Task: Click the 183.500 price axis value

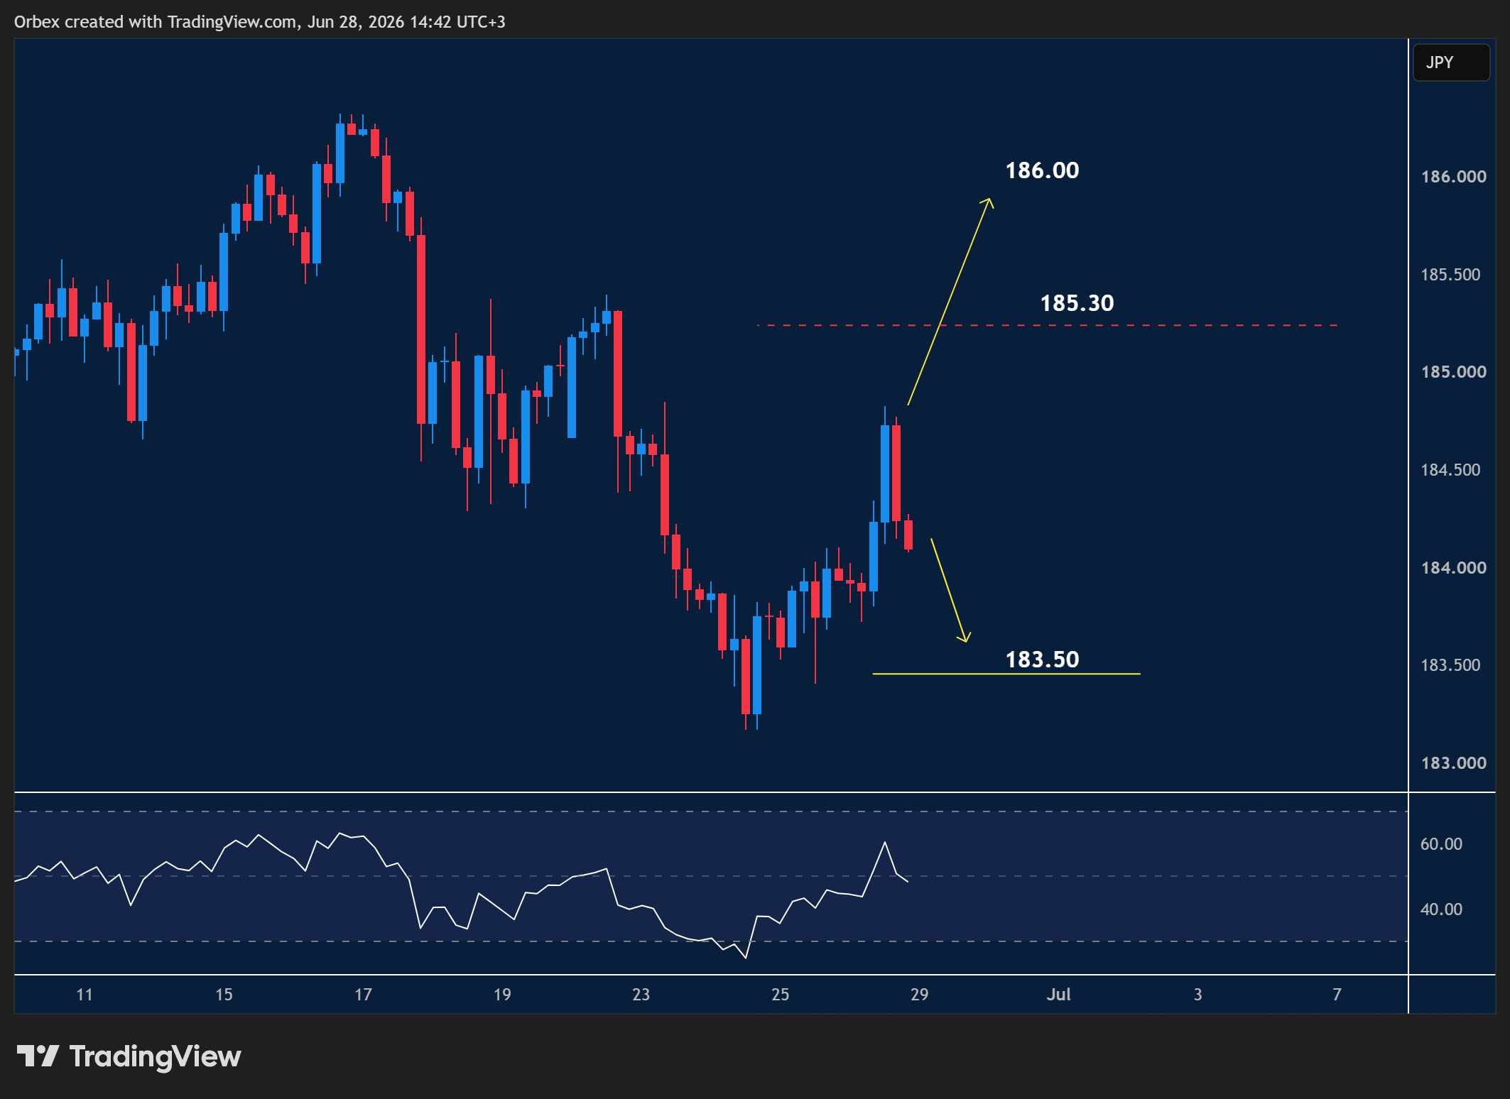Action: 1450,665
